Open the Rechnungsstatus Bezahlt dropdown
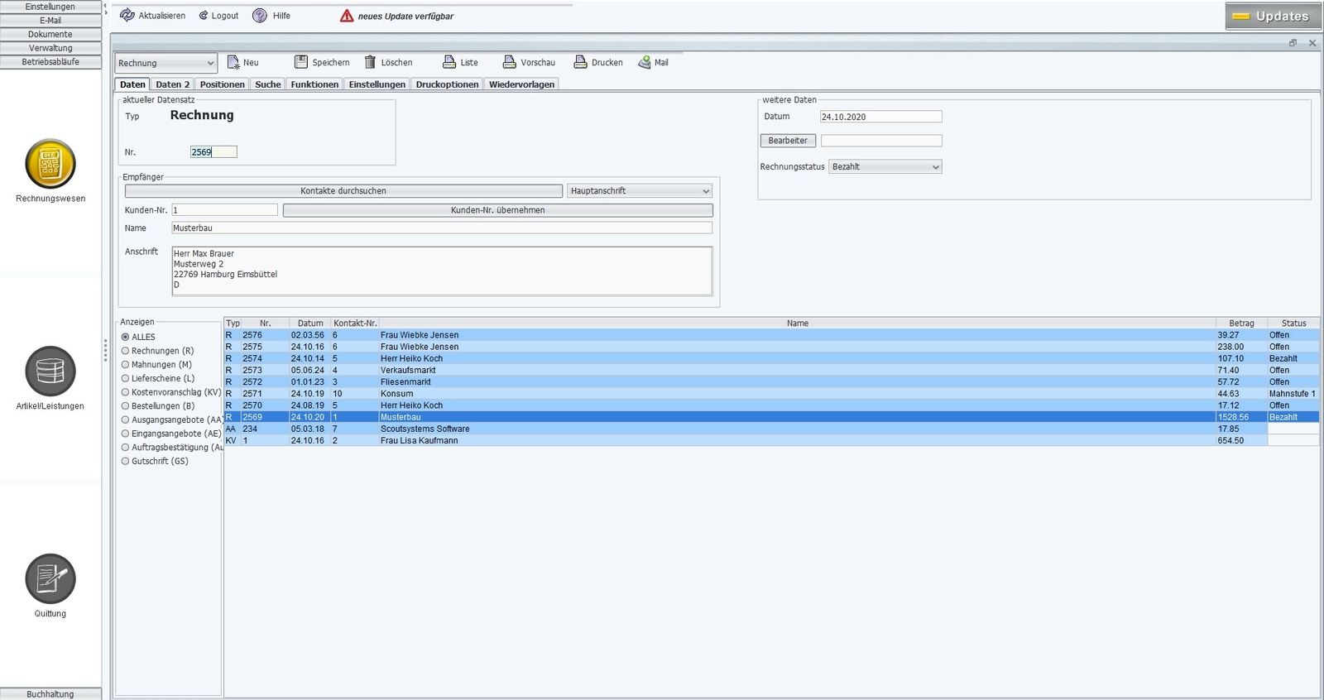The image size is (1324, 700). (885, 167)
